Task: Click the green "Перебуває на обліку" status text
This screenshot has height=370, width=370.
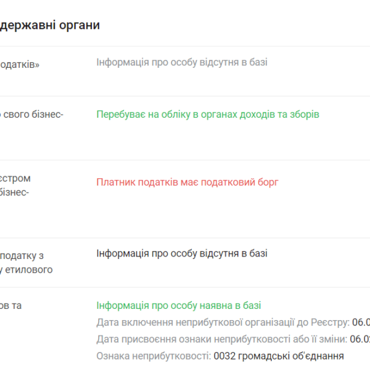Action: pyautogui.click(x=208, y=115)
